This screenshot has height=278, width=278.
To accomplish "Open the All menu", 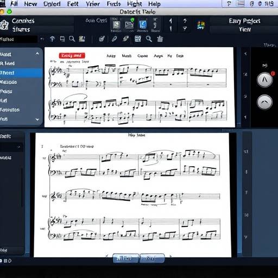I will tap(14, 4).
